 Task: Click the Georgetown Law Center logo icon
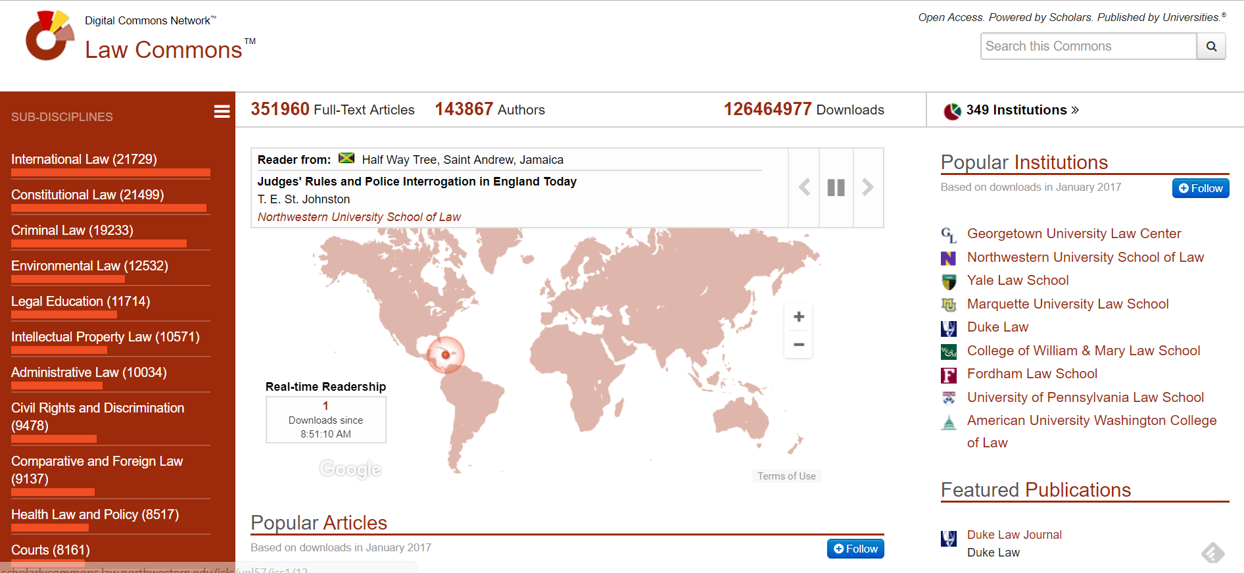(x=949, y=235)
